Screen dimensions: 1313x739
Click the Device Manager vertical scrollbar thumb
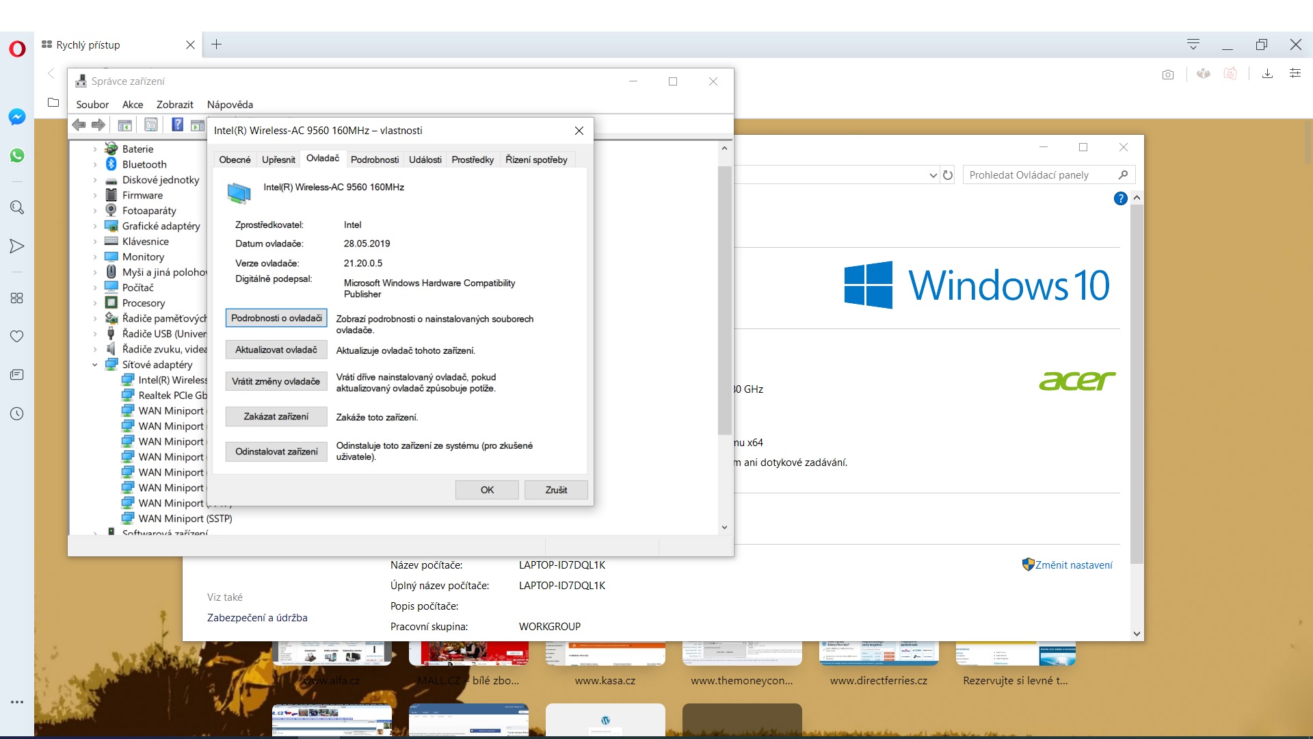pyautogui.click(x=724, y=300)
